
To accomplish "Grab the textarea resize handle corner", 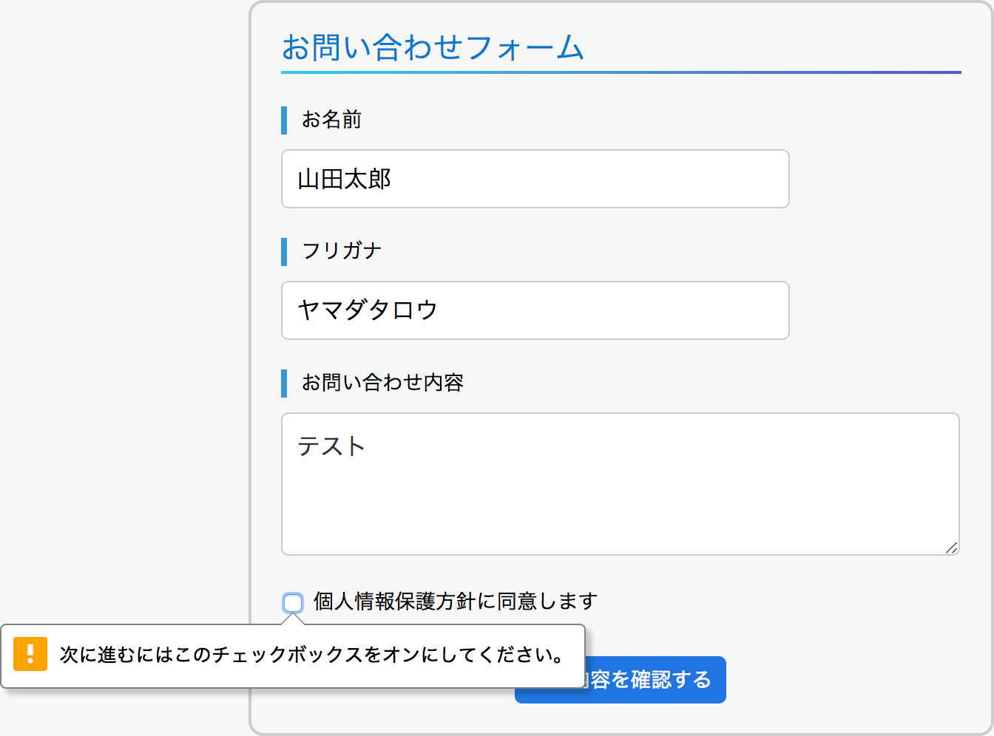I will click(x=952, y=548).
